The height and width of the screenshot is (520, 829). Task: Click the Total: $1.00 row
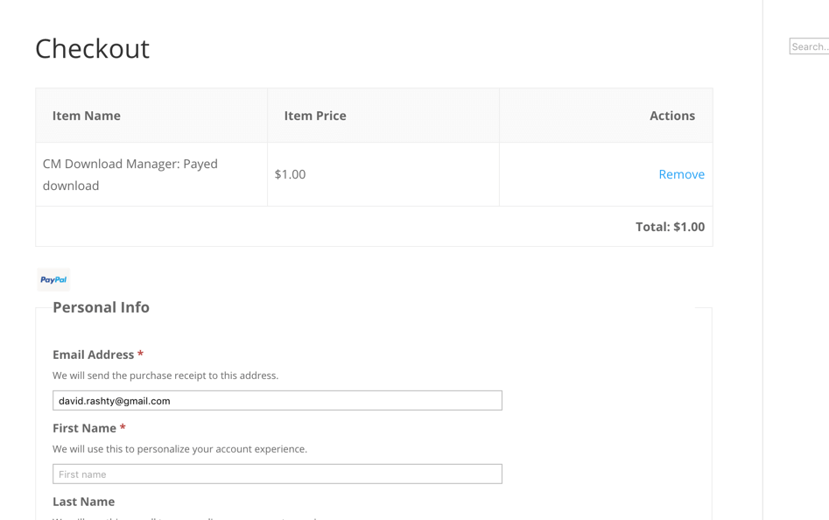point(670,227)
